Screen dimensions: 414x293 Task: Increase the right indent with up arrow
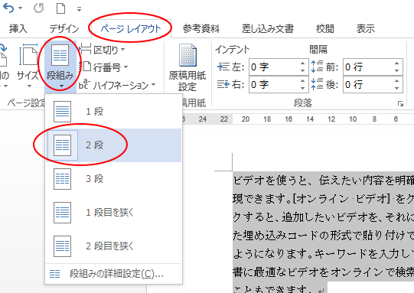click(x=303, y=81)
